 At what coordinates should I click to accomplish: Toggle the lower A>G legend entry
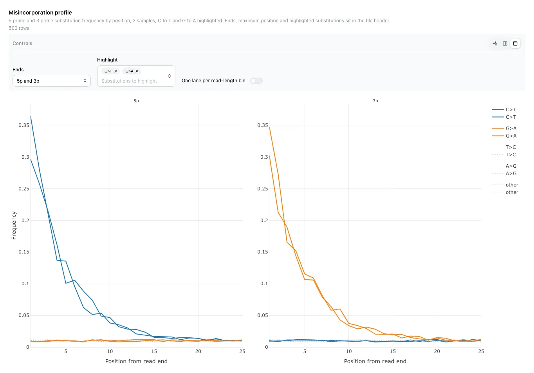tap(504, 174)
